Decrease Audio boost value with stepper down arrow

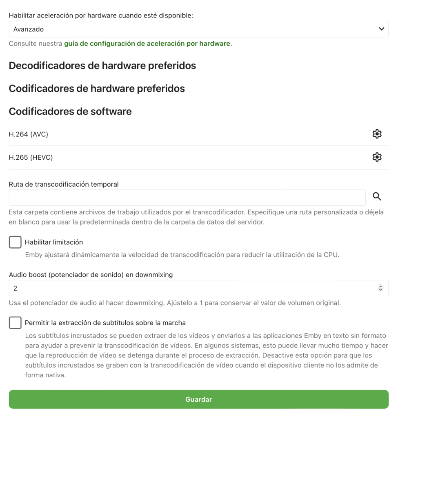coord(380,290)
